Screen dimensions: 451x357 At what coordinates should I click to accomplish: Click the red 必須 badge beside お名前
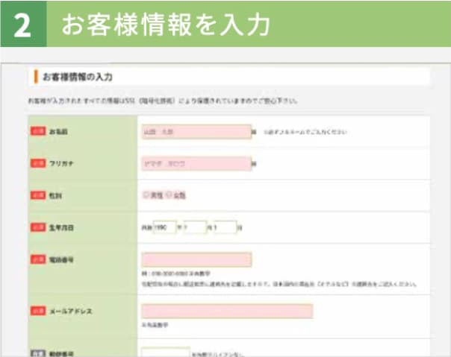coord(38,131)
